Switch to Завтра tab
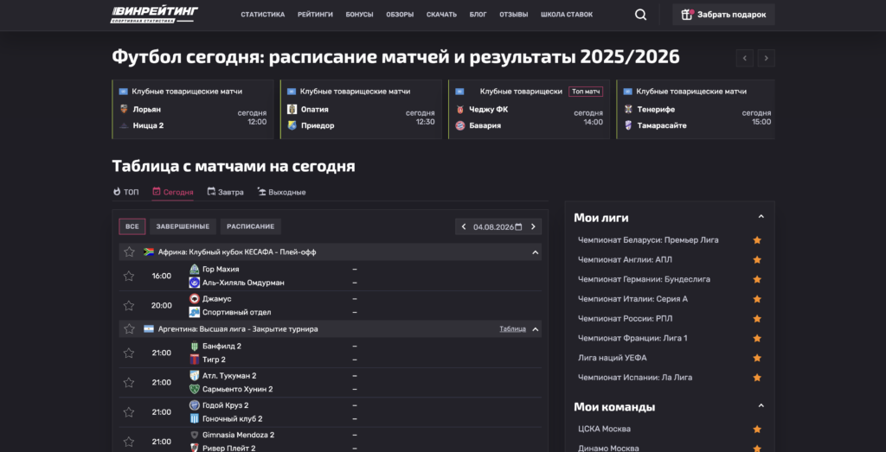 (x=226, y=193)
